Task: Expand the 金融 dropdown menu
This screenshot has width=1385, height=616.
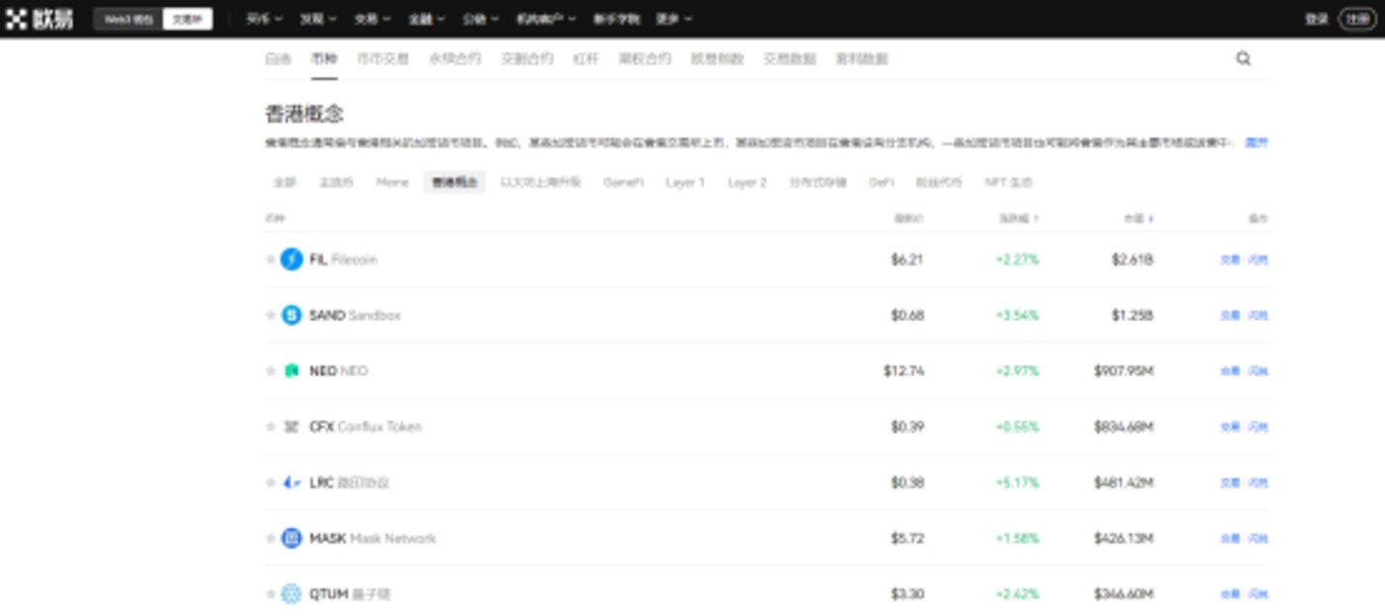Action: pos(426,19)
